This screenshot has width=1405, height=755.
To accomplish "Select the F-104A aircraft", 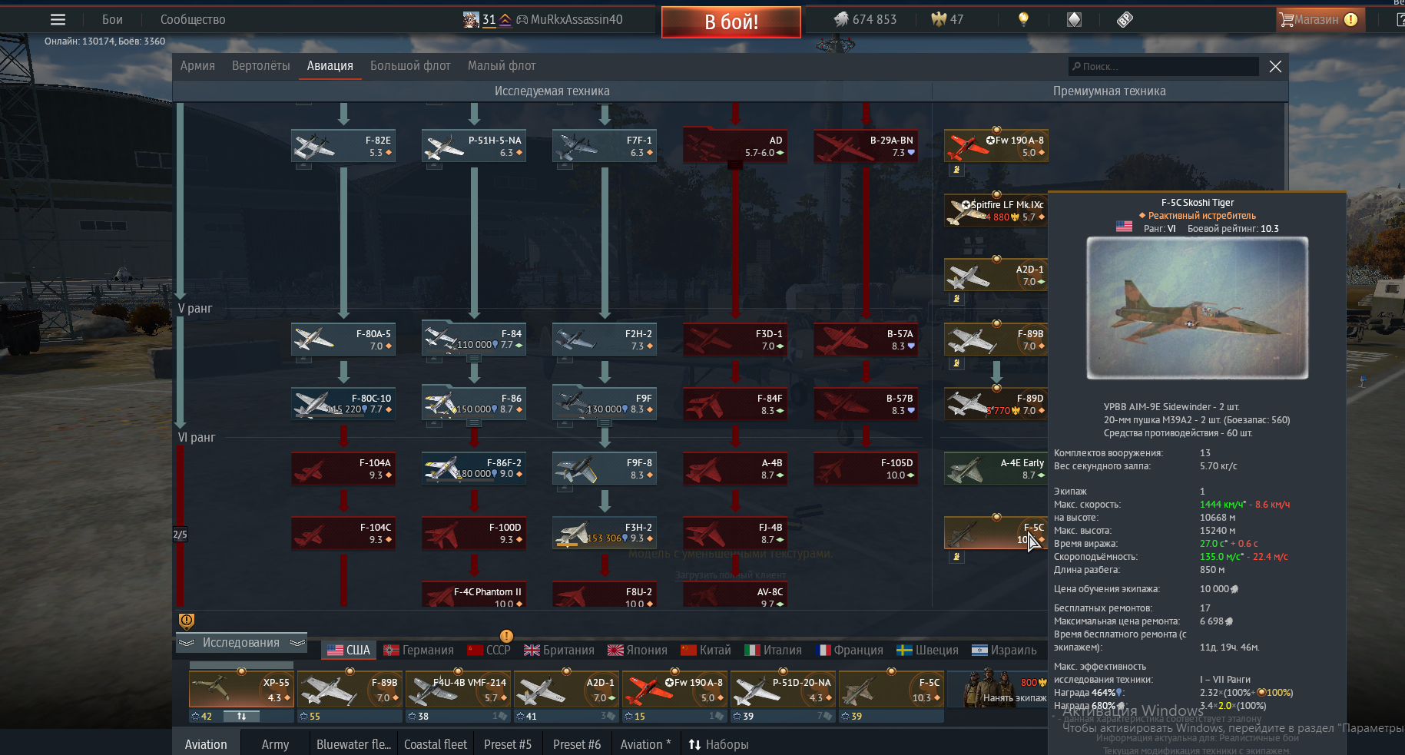I will tap(343, 469).
